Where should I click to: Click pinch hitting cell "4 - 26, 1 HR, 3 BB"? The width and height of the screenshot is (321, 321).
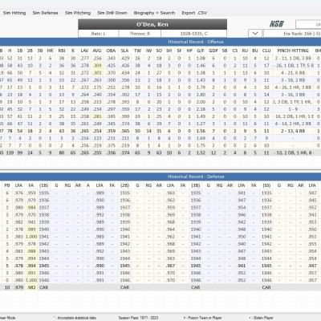point(292,87)
